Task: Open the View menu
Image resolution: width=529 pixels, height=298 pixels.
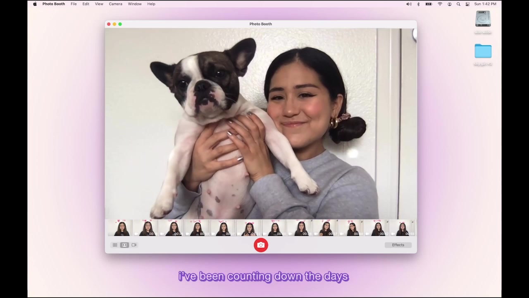Action: pyautogui.click(x=99, y=4)
